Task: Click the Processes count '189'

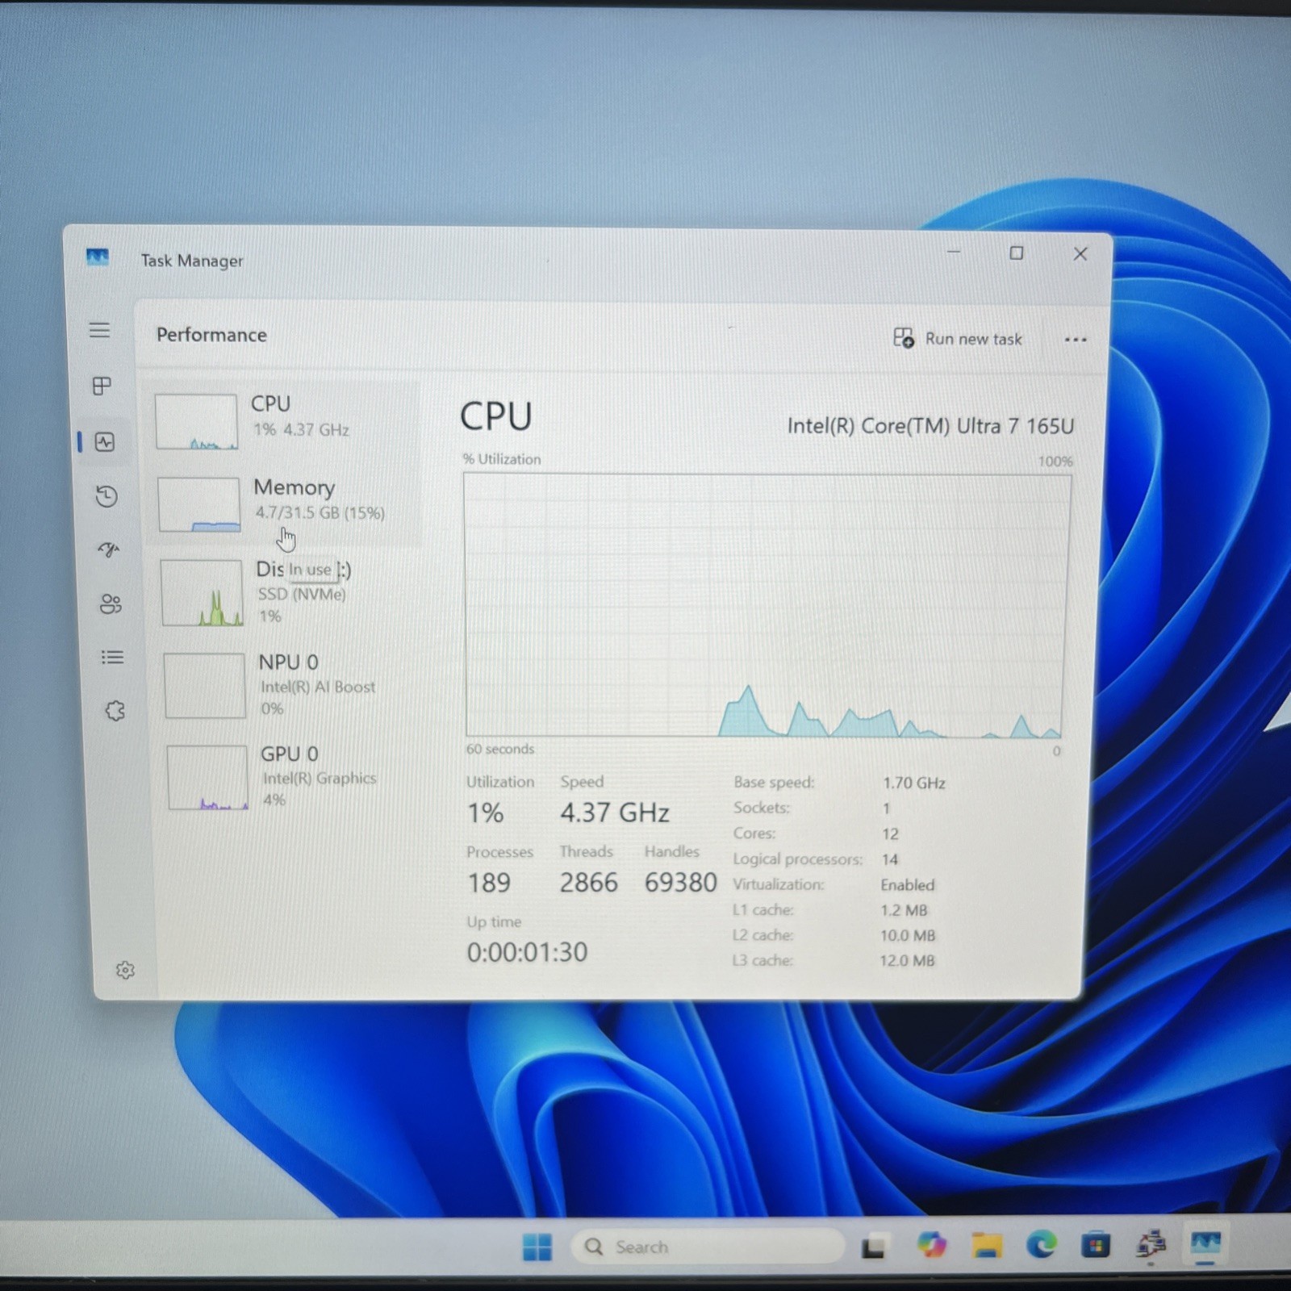Action: 489,883
